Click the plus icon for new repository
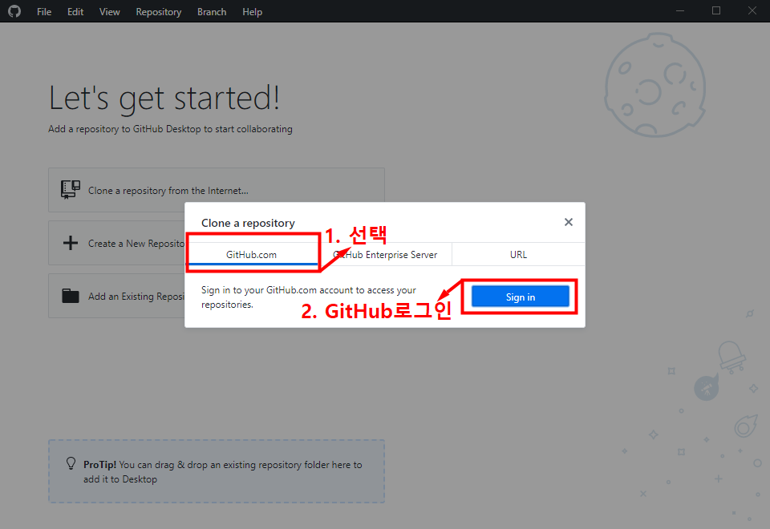The height and width of the screenshot is (529, 770). [x=70, y=242]
